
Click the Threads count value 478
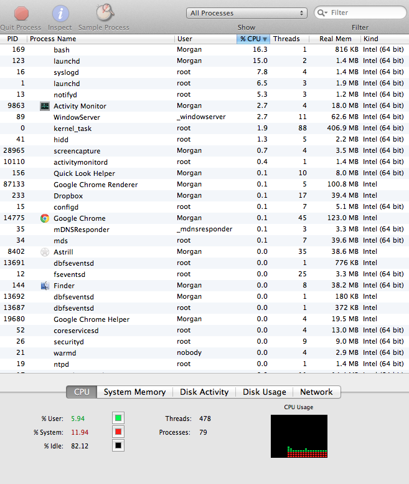click(205, 419)
